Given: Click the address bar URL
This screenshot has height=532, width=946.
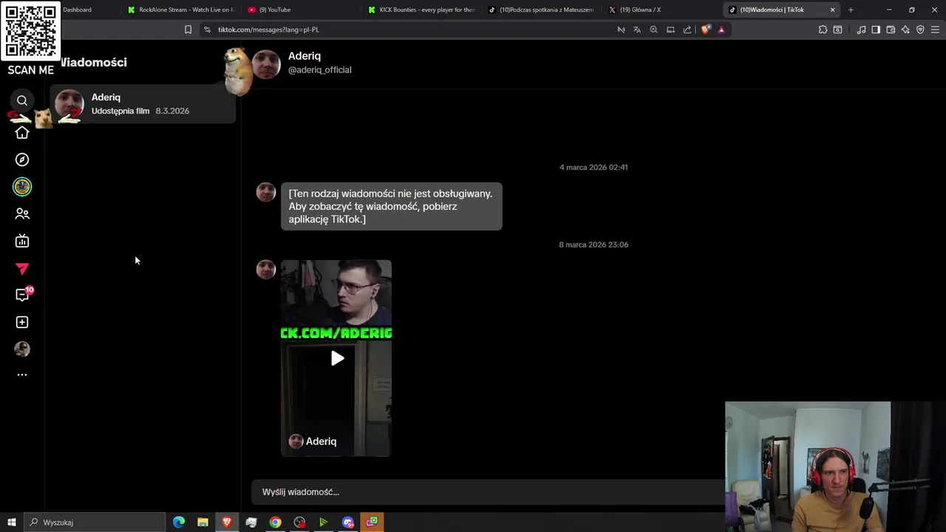Looking at the screenshot, I should (268, 30).
